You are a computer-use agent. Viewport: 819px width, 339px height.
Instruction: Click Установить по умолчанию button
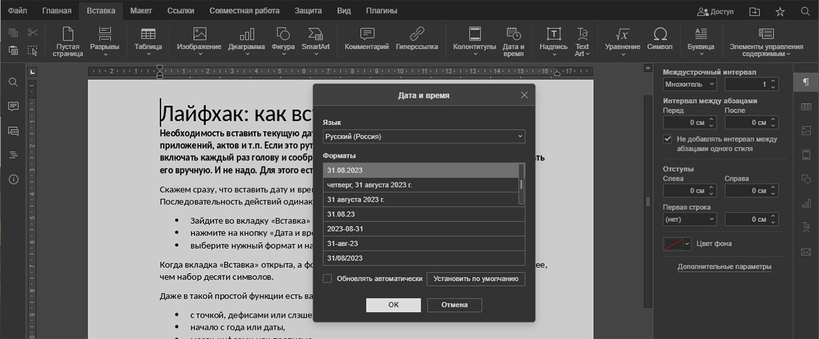tap(476, 279)
